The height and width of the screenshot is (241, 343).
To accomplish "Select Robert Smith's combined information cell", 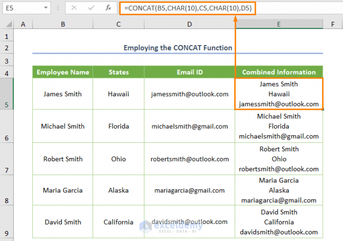I will [x=279, y=159].
